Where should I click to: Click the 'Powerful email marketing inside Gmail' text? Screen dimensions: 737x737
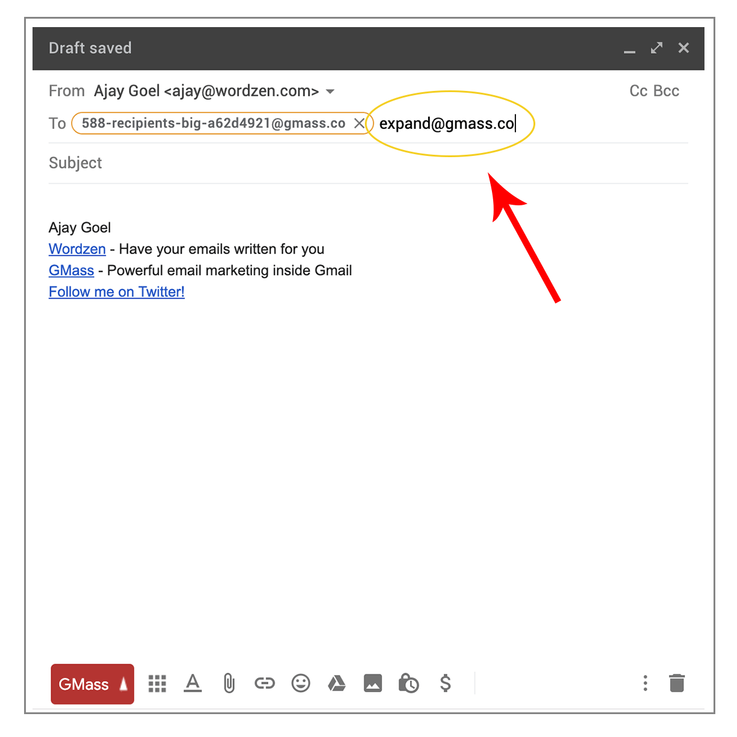[x=229, y=270]
